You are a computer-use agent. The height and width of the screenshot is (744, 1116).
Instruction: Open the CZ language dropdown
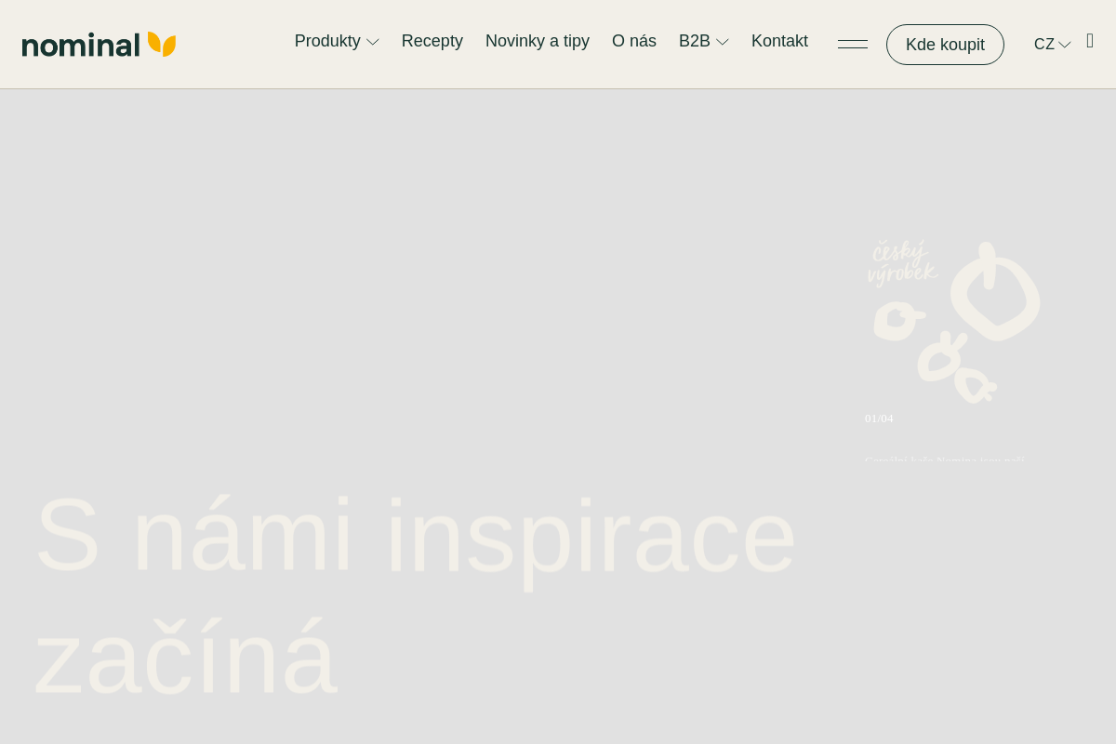coord(1051,44)
